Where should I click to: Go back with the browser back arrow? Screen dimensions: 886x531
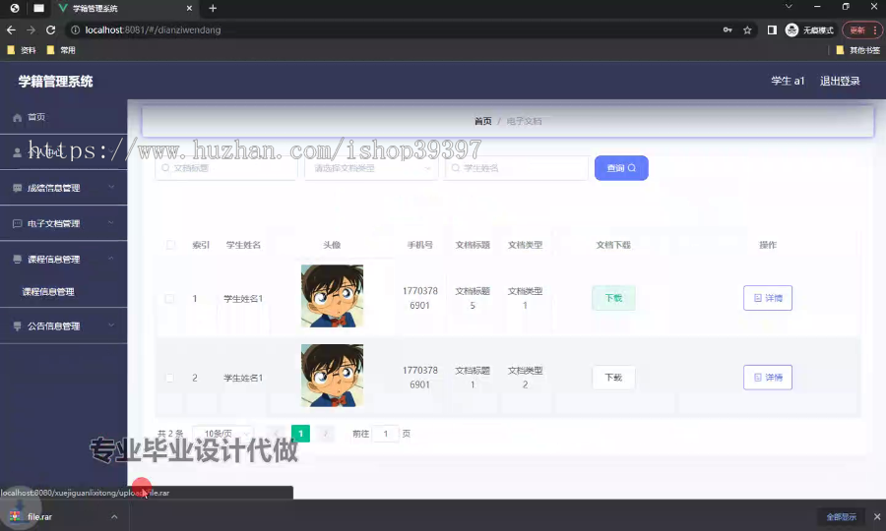tap(11, 29)
